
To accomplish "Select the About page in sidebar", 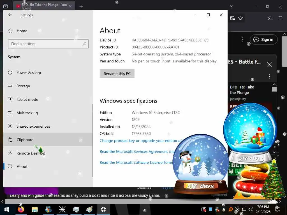I will click(48, 167).
